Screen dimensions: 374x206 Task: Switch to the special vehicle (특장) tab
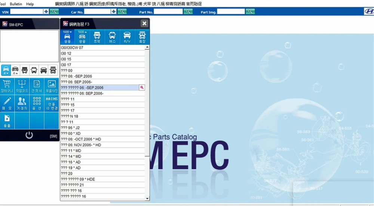142,37
